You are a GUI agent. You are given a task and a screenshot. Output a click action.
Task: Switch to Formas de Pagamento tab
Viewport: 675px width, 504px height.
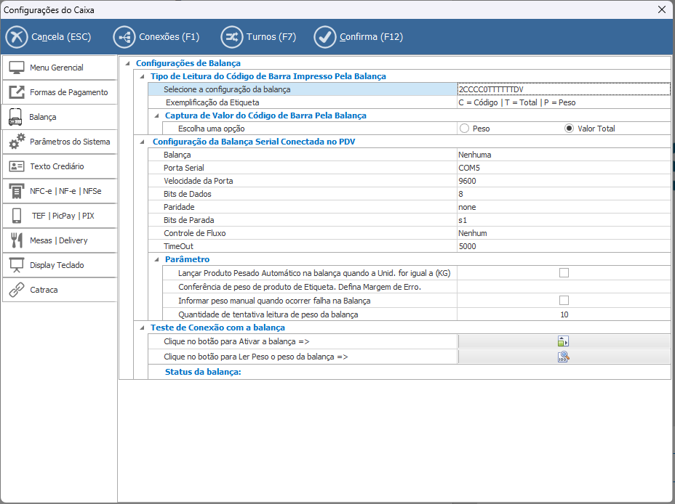[60, 92]
